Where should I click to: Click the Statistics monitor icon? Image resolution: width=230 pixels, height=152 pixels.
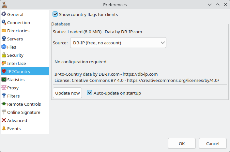(4, 80)
